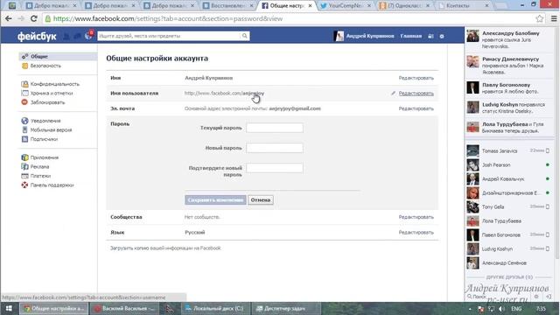Open notifications globe icon with red badge
This screenshot has height=315, width=560.
tap(88, 35)
